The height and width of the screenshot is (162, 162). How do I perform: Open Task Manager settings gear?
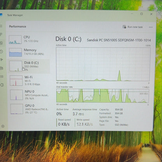[3, 126]
